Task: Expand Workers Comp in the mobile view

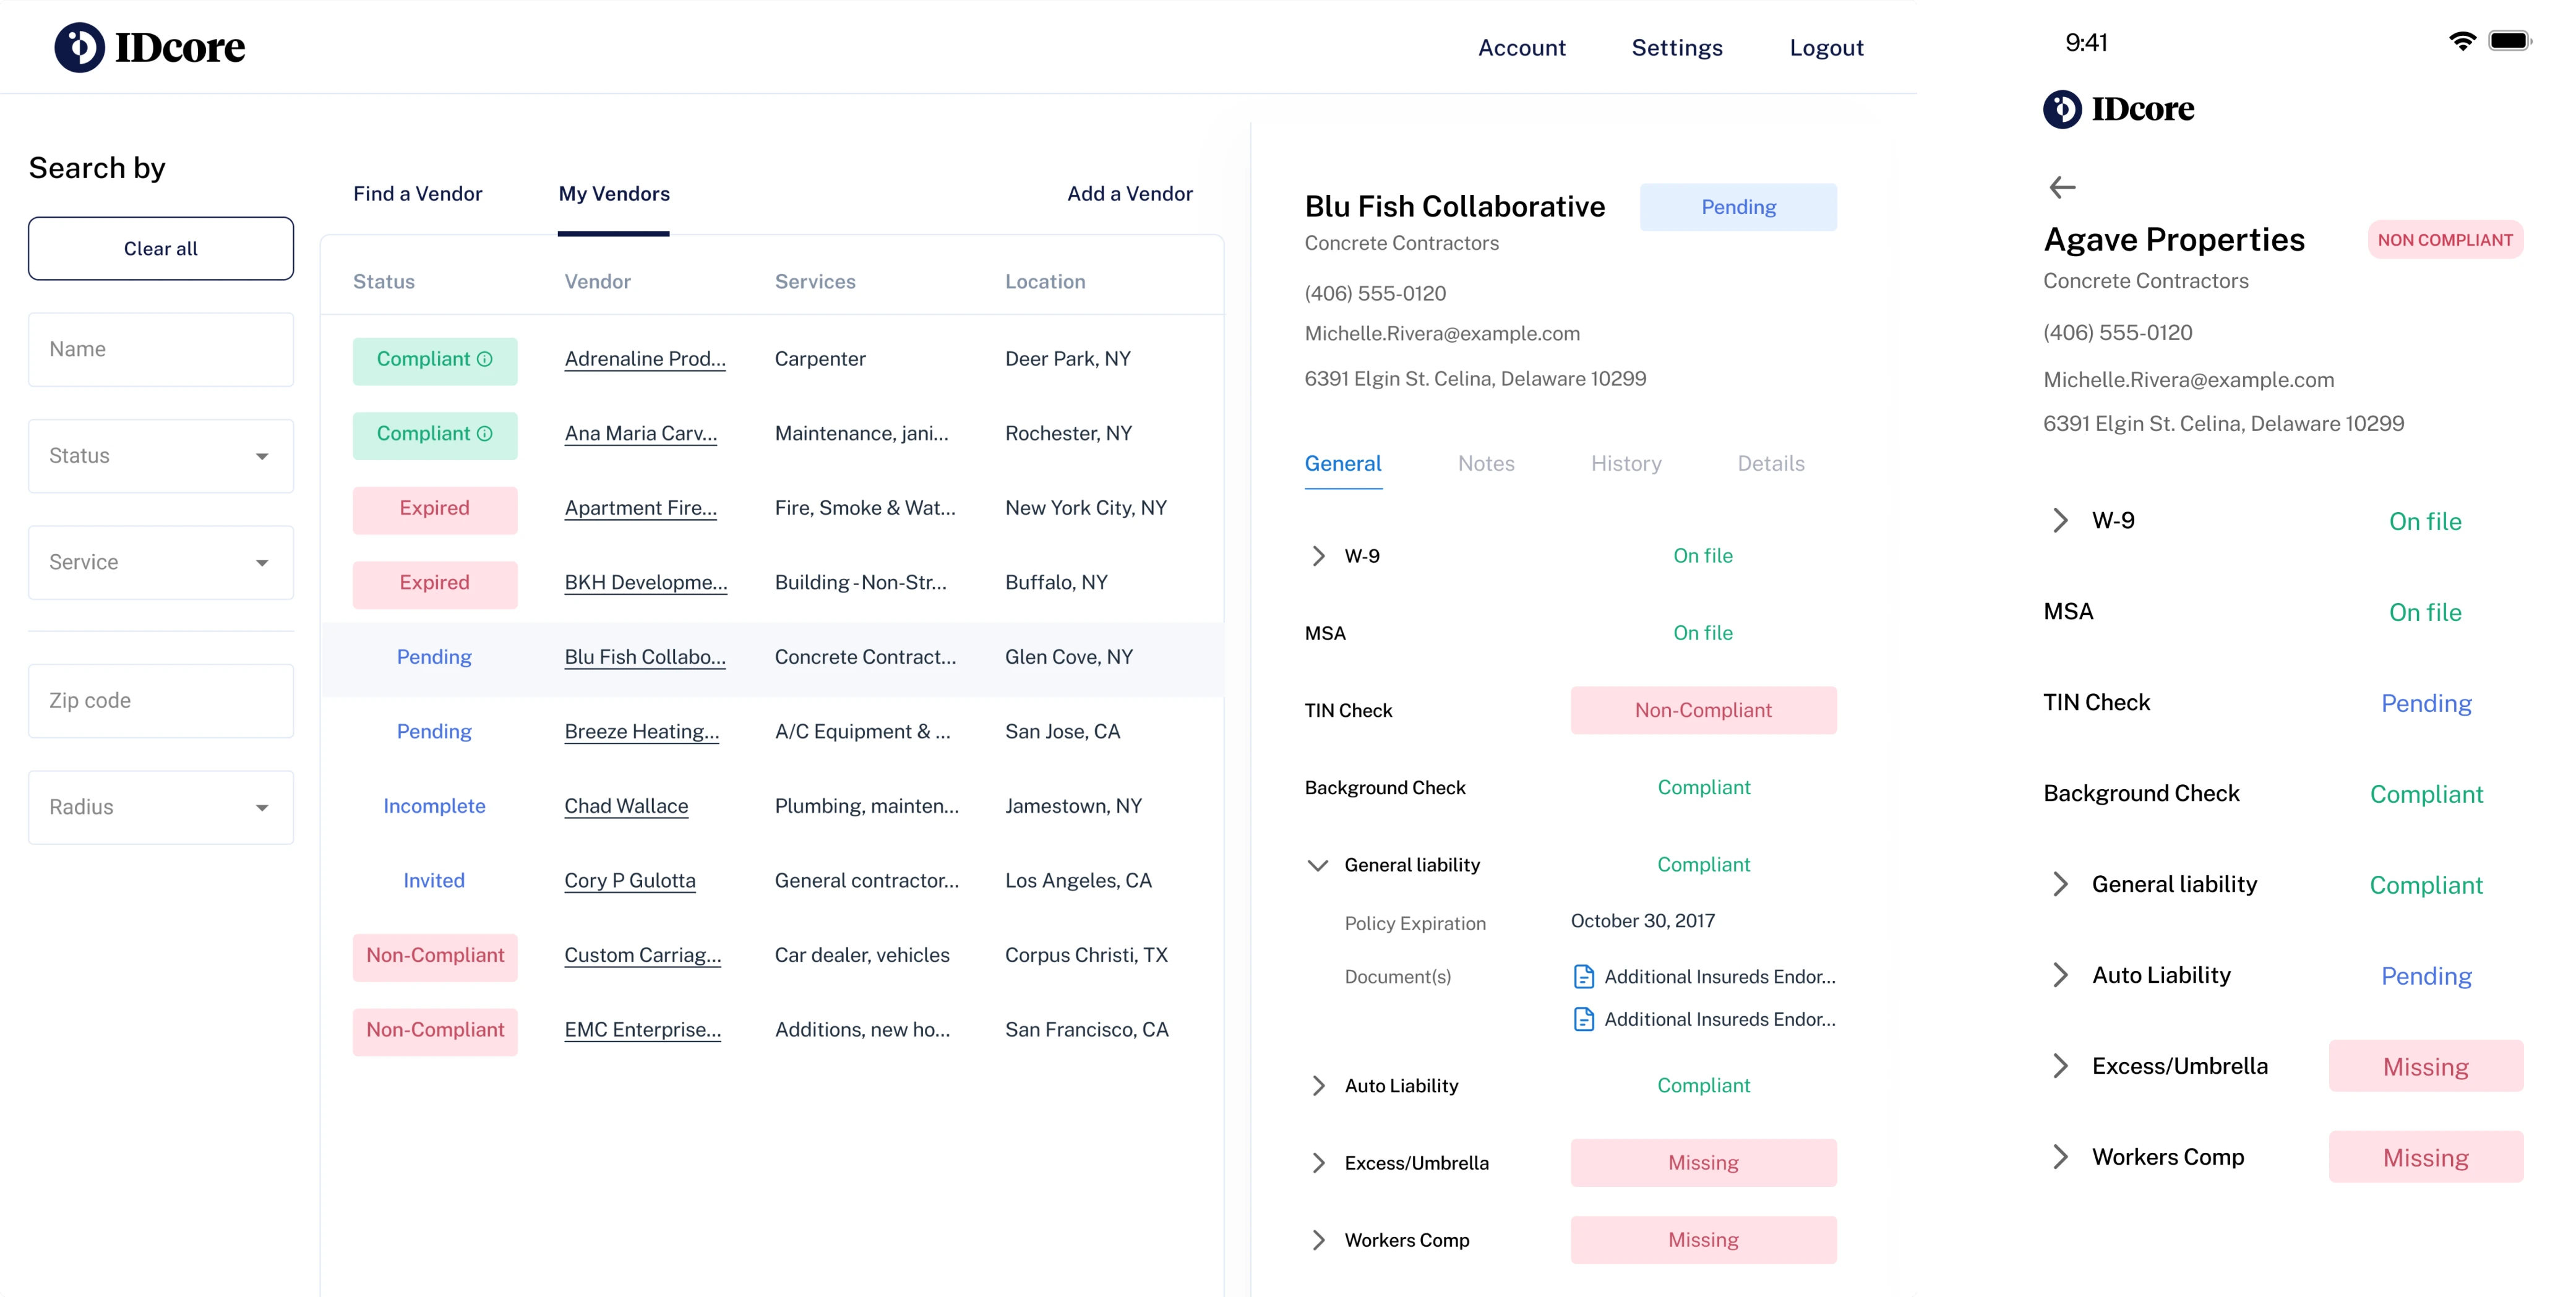Action: point(2060,1157)
